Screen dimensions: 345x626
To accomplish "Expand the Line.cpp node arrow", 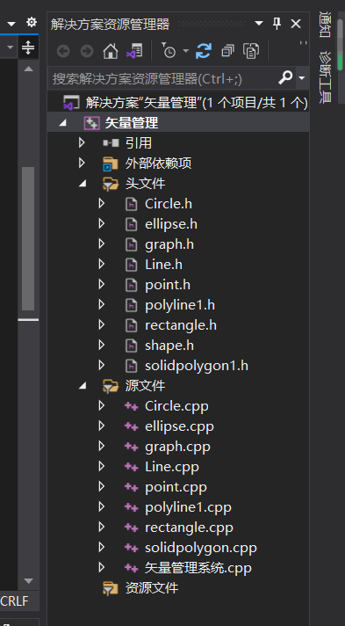I will pos(101,466).
